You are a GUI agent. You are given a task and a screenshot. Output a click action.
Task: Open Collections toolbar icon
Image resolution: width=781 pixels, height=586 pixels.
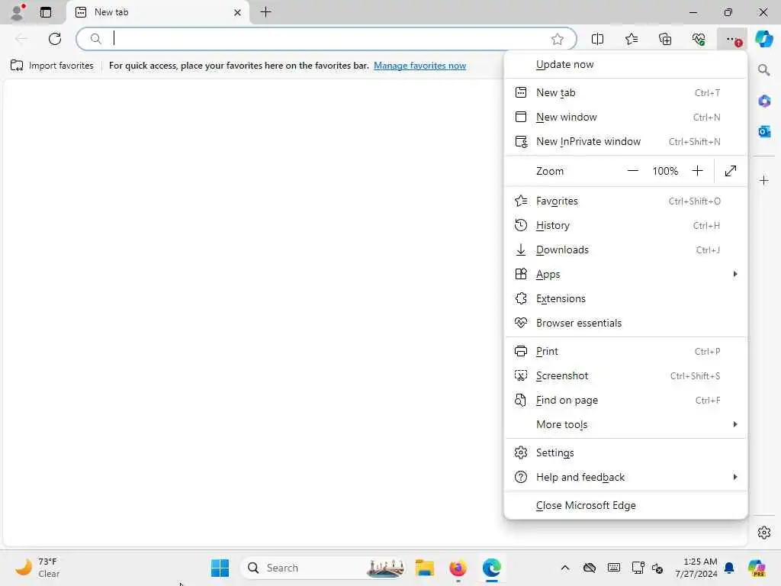665,39
